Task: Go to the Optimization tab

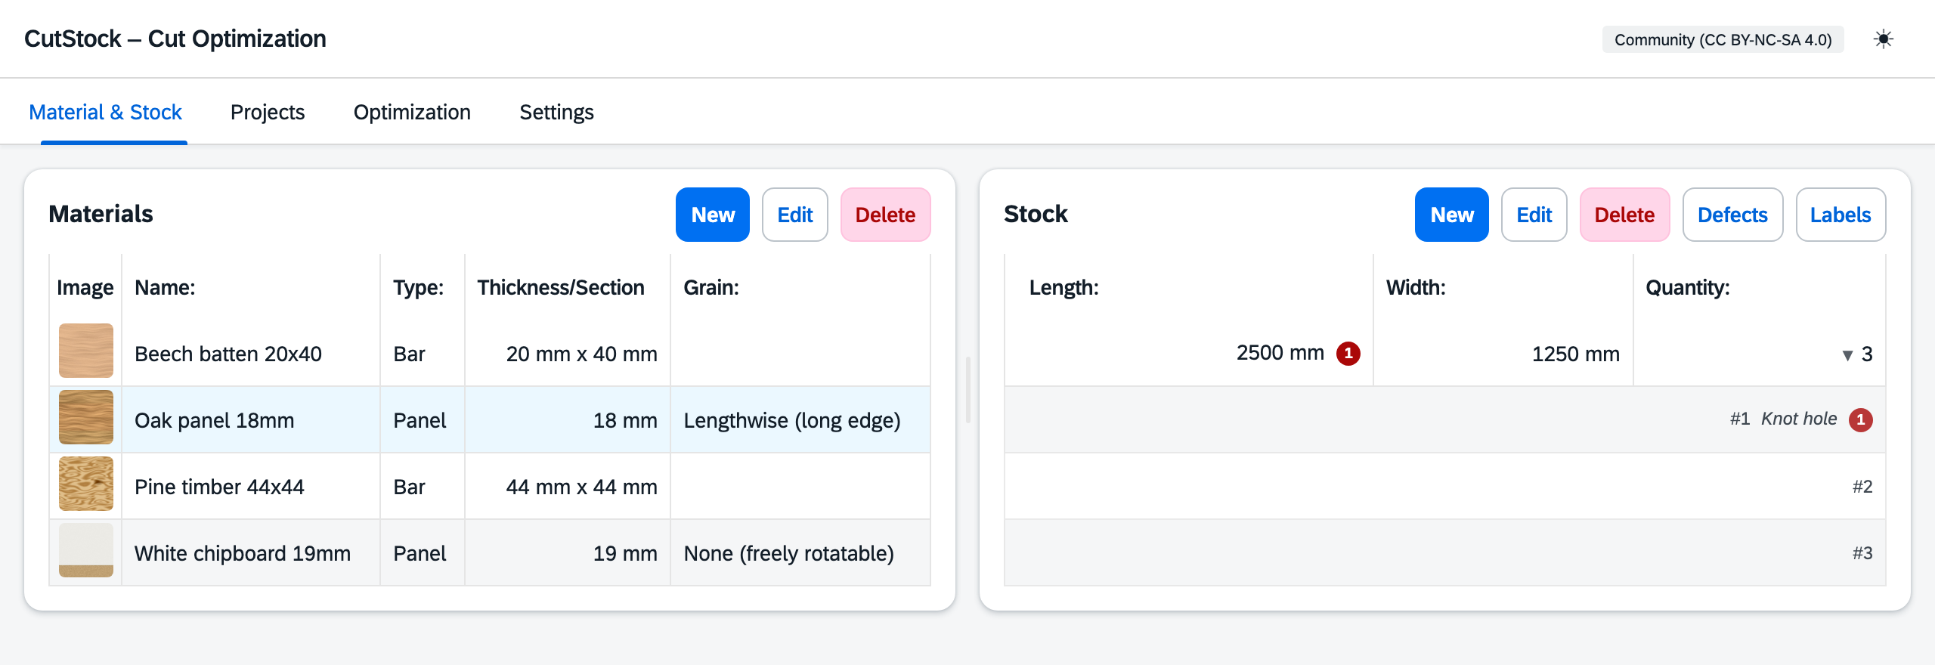Action: tap(412, 112)
